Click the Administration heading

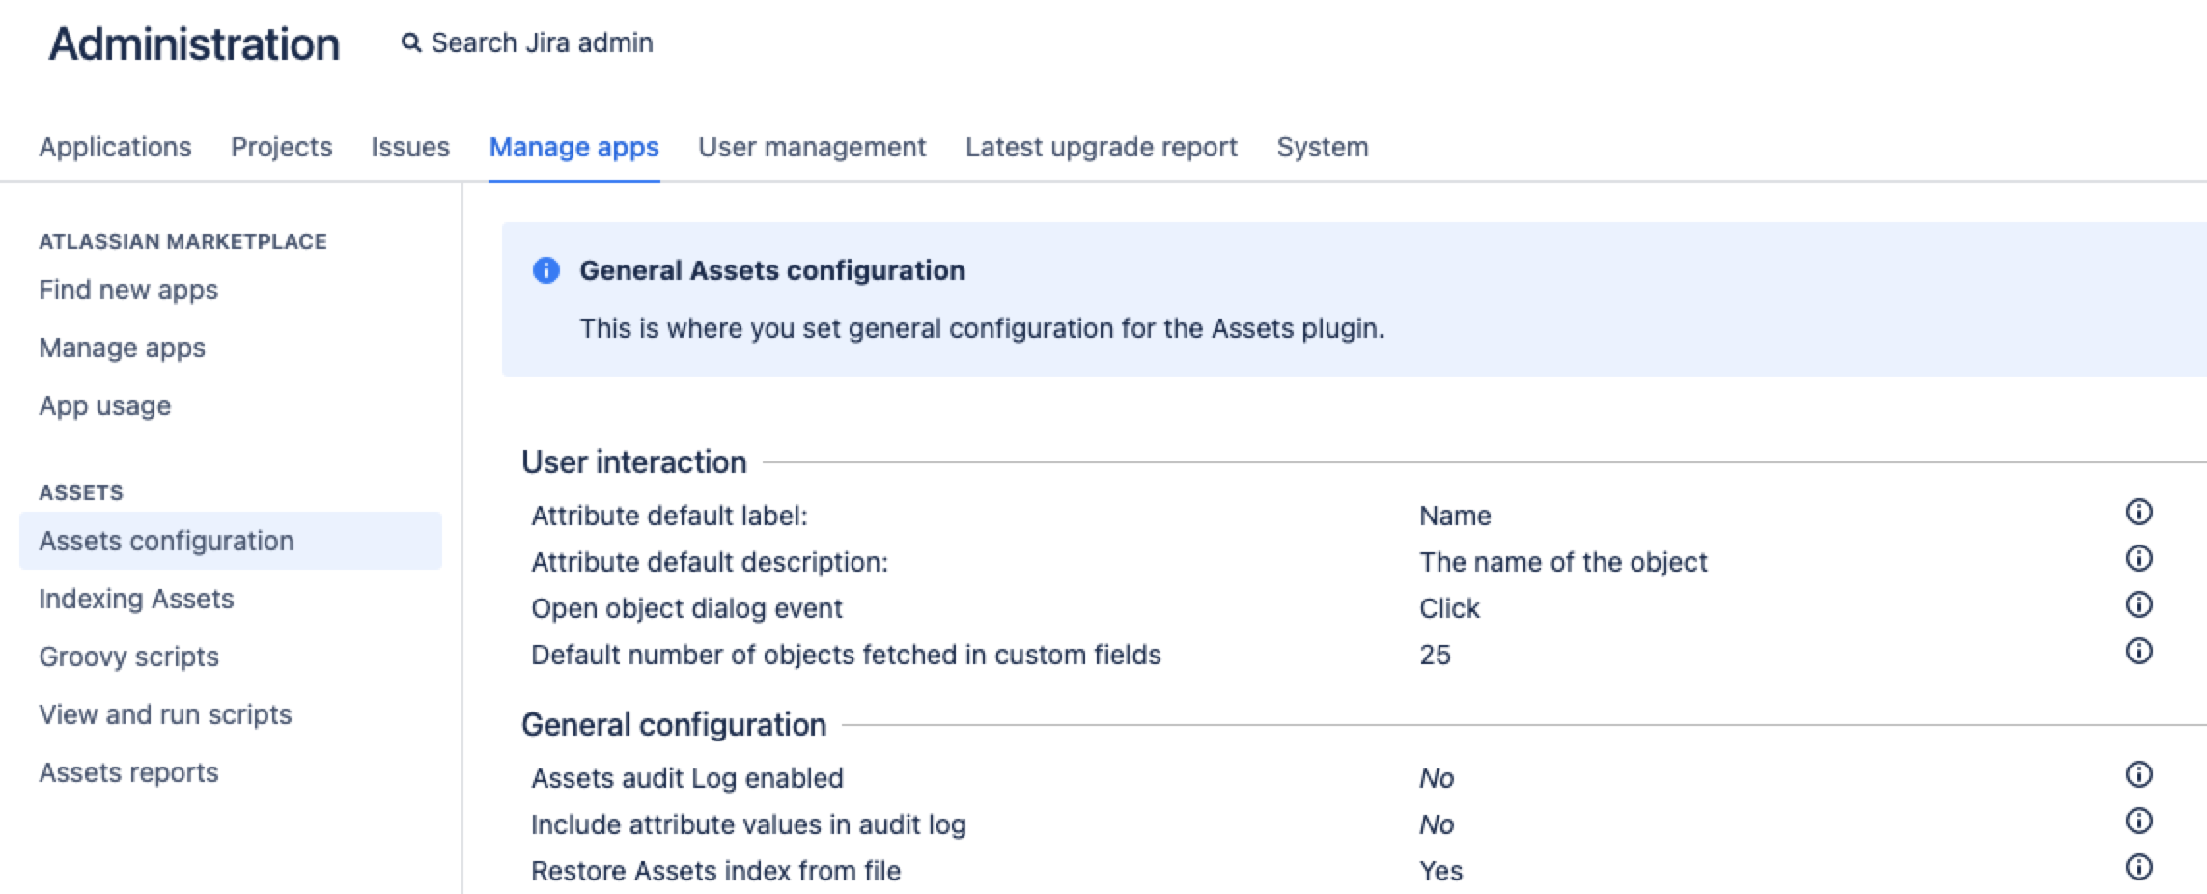pyautogui.click(x=194, y=44)
